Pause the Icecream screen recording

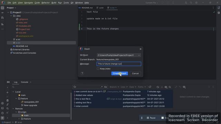(151, 118)
